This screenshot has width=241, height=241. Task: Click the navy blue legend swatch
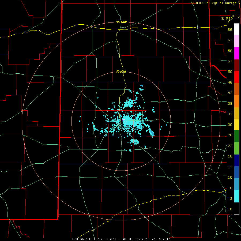click(x=236, y=160)
